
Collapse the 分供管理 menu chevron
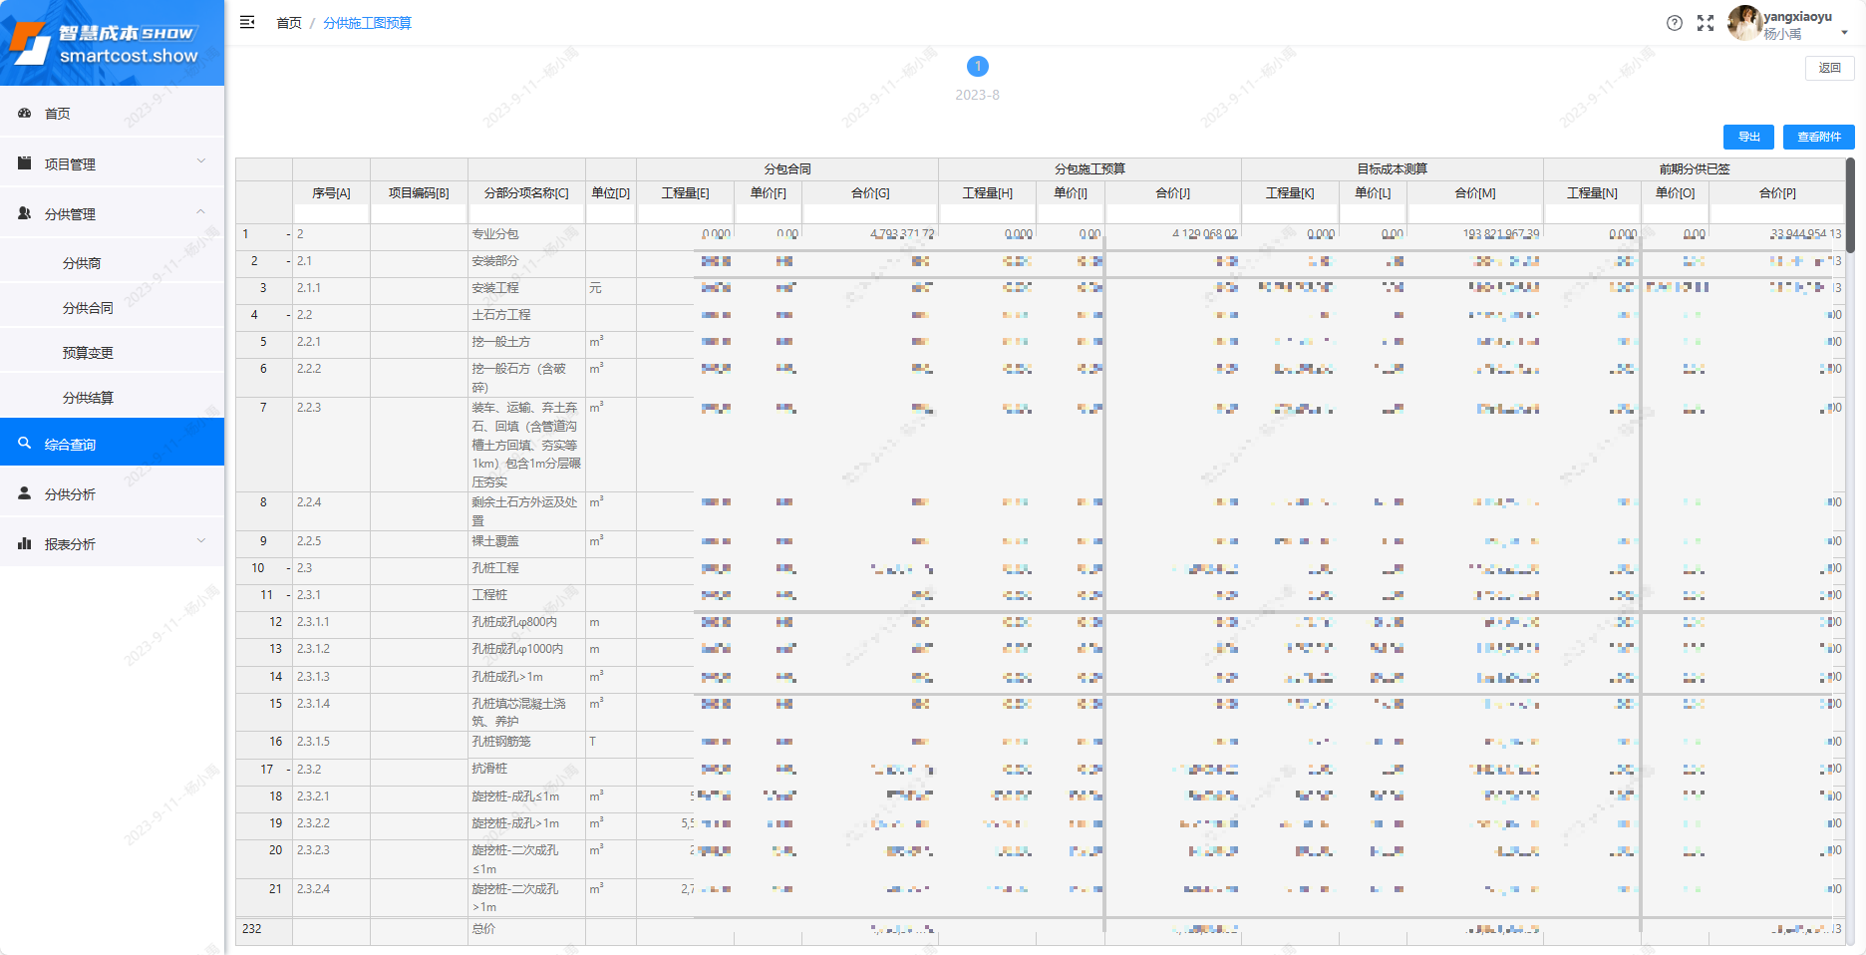point(201,212)
